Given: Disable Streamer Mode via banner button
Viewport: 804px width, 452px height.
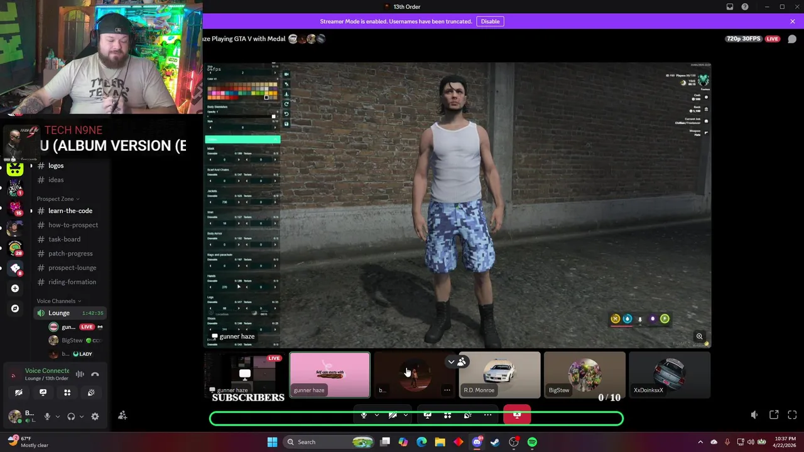Looking at the screenshot, I should tap(490, 21).
